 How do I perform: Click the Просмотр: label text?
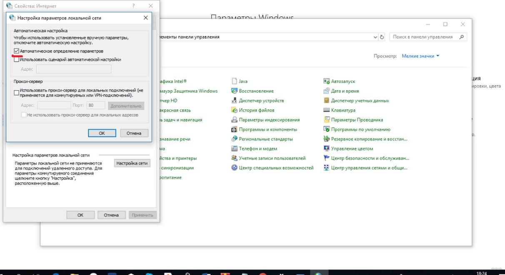point(385,56)
